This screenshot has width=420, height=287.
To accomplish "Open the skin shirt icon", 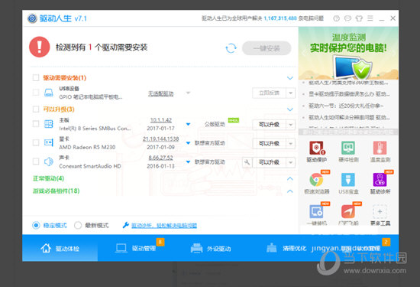I will (x=359, y=18).
